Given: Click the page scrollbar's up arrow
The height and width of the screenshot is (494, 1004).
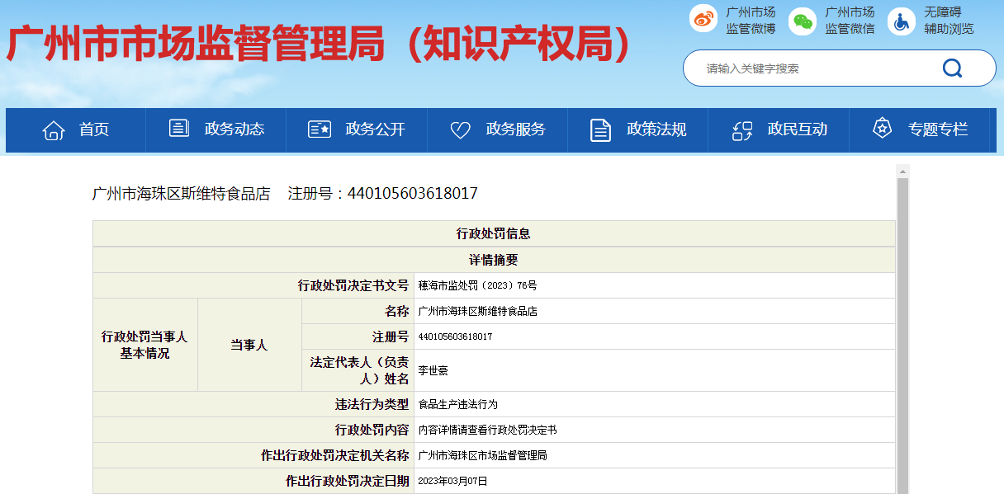Looking at the screenshot, I should point(902,171).
